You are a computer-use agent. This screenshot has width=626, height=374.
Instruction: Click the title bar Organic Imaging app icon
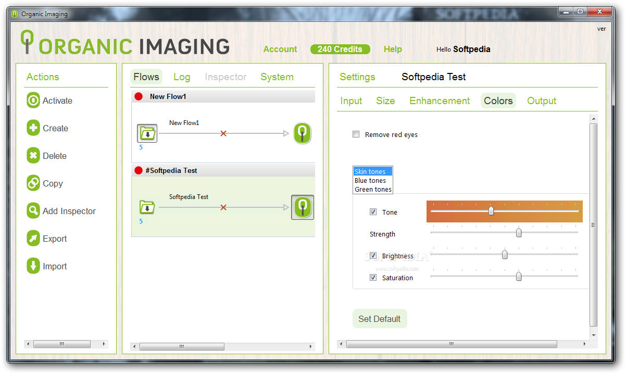coord(14,14)
